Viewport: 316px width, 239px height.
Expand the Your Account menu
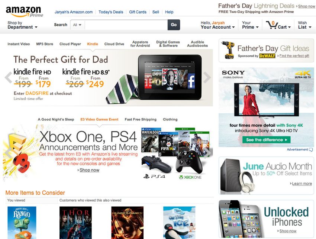(217, 25)
